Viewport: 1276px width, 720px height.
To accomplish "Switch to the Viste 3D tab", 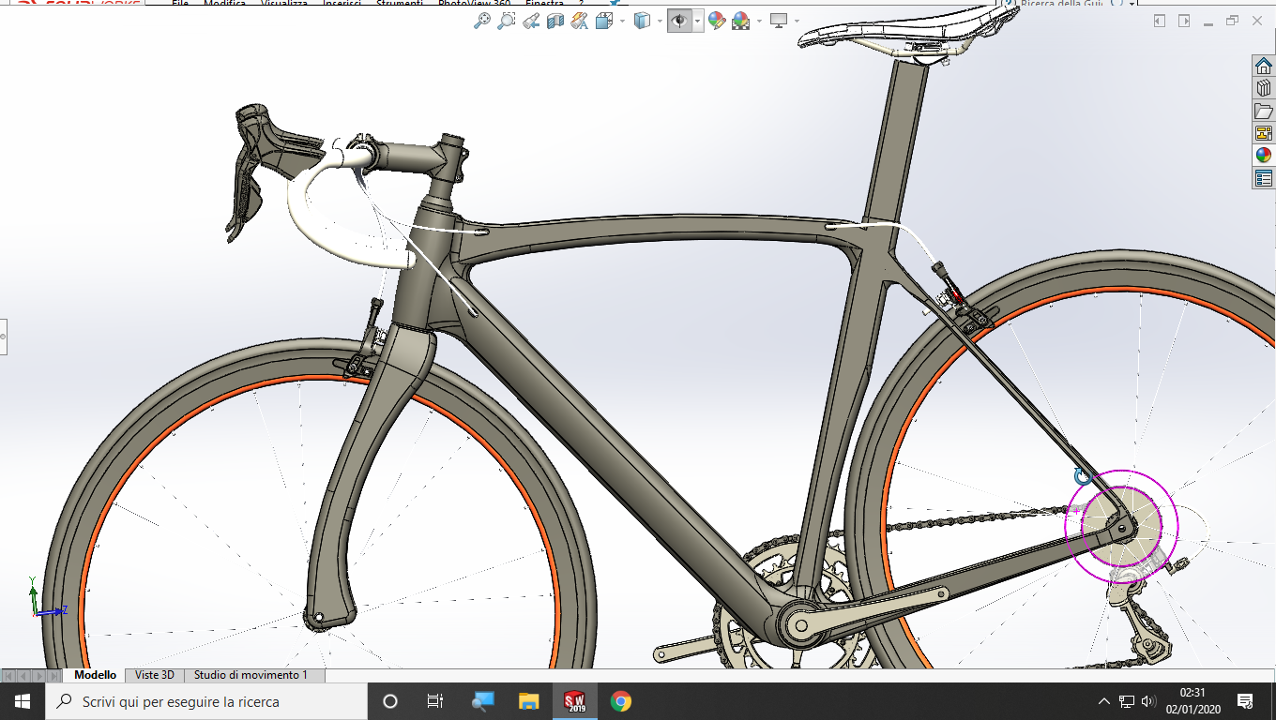I will (155, 675).
